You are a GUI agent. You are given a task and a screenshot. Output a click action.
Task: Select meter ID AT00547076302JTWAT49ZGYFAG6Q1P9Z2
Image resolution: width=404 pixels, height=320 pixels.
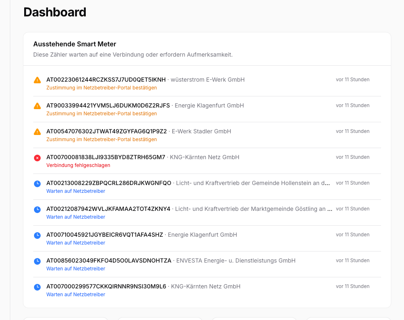(x=106, y=131)
